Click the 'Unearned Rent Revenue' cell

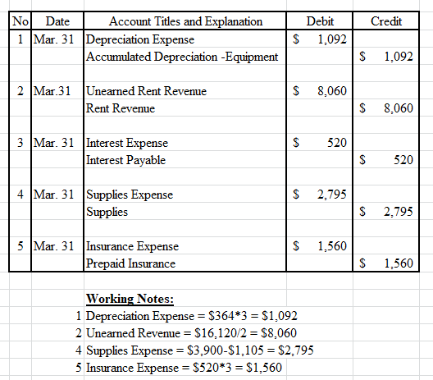(185, 91)
